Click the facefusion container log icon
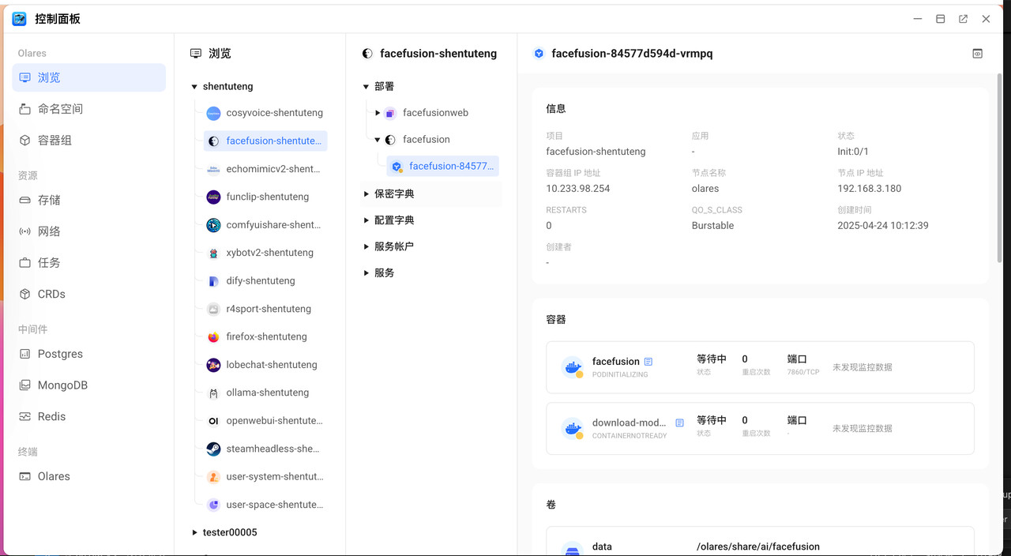Viewport: 1011px width, 556px height. [x=648, y=362]
